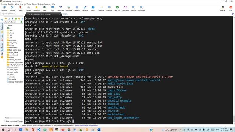Click the Set title toolbar button
This screenshot has width=235, height=132.
[x=101, y=8]
